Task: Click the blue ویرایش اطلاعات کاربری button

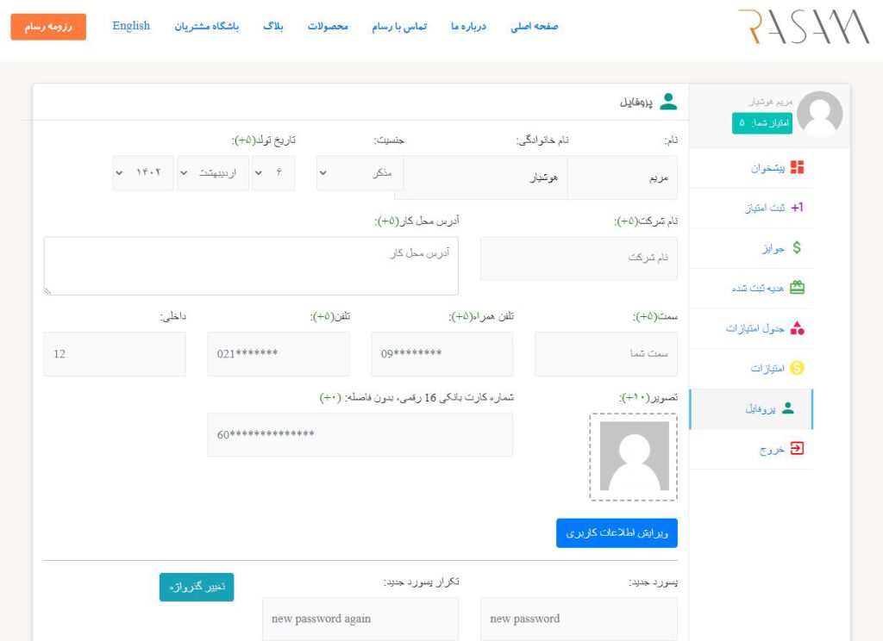Action: (x=617, y=533)
